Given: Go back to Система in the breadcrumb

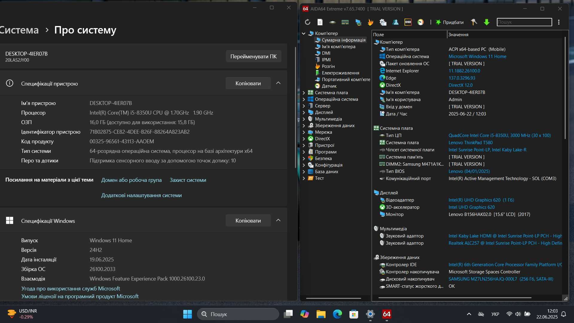Looking at the screenshot, I should [x=19, y=30].
